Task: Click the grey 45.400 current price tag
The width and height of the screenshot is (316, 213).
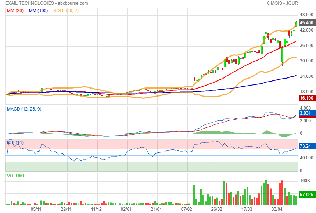Action: pos(307,22)
